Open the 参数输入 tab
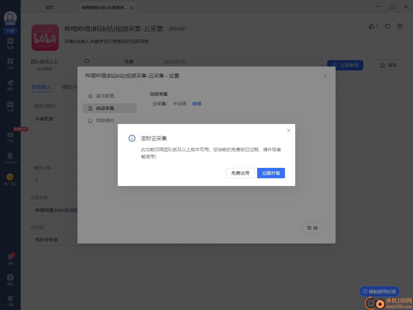The width and height of the screenshot is (413, 310). [41, 87]
